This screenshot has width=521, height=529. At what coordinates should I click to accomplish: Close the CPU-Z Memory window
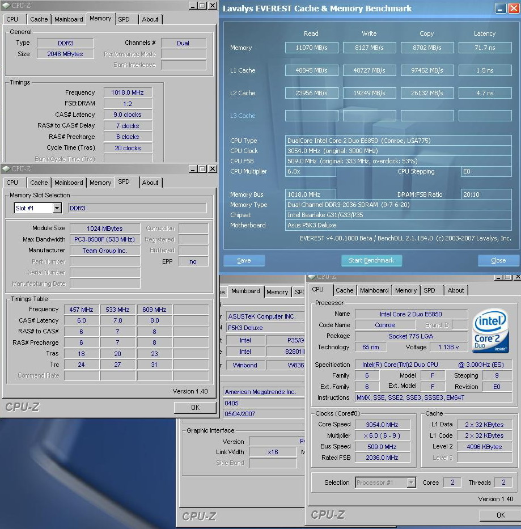212,6
